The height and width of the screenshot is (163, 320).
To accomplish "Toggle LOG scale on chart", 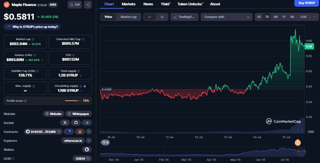I will 303,17.
